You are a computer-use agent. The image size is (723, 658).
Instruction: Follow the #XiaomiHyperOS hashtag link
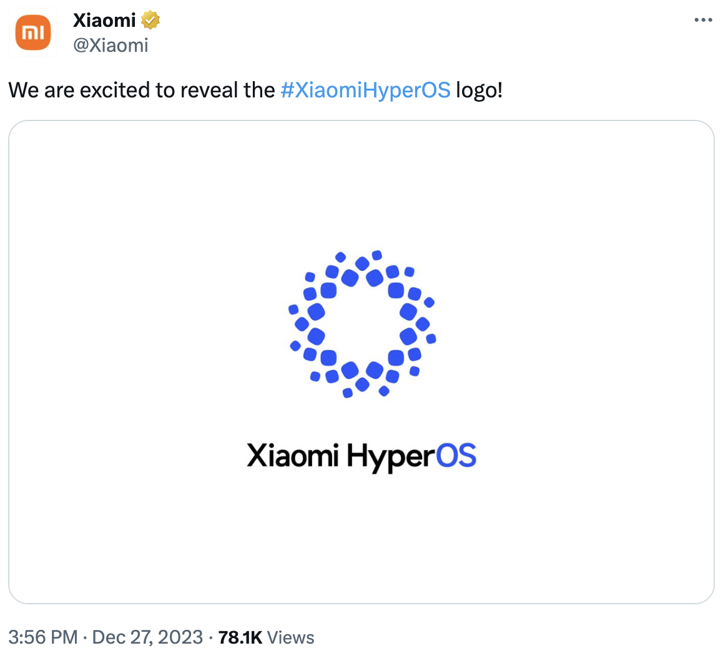pos(365,90)
